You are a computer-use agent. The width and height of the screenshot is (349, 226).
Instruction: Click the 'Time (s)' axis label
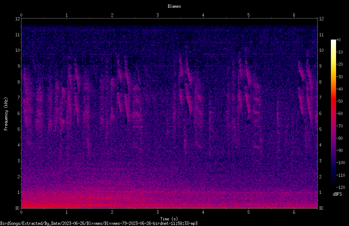169,219
